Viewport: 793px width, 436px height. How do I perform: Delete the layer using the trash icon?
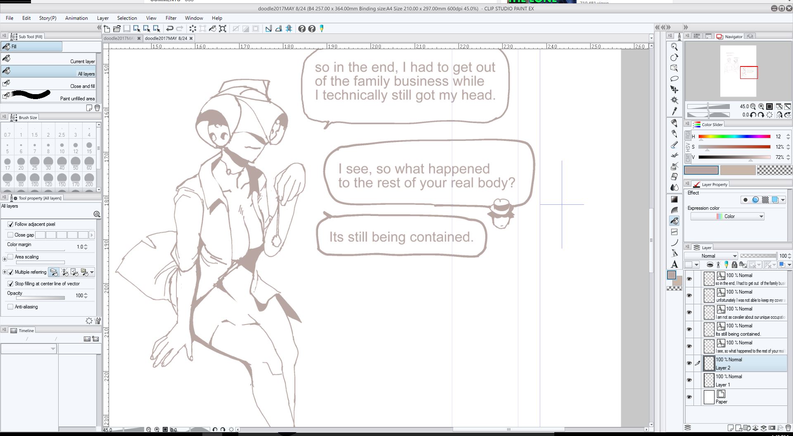click(788, 428)
